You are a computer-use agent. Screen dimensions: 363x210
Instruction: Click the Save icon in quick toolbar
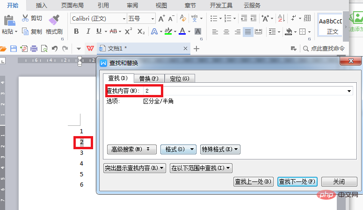pyautogui.click(x=14, y=49)
